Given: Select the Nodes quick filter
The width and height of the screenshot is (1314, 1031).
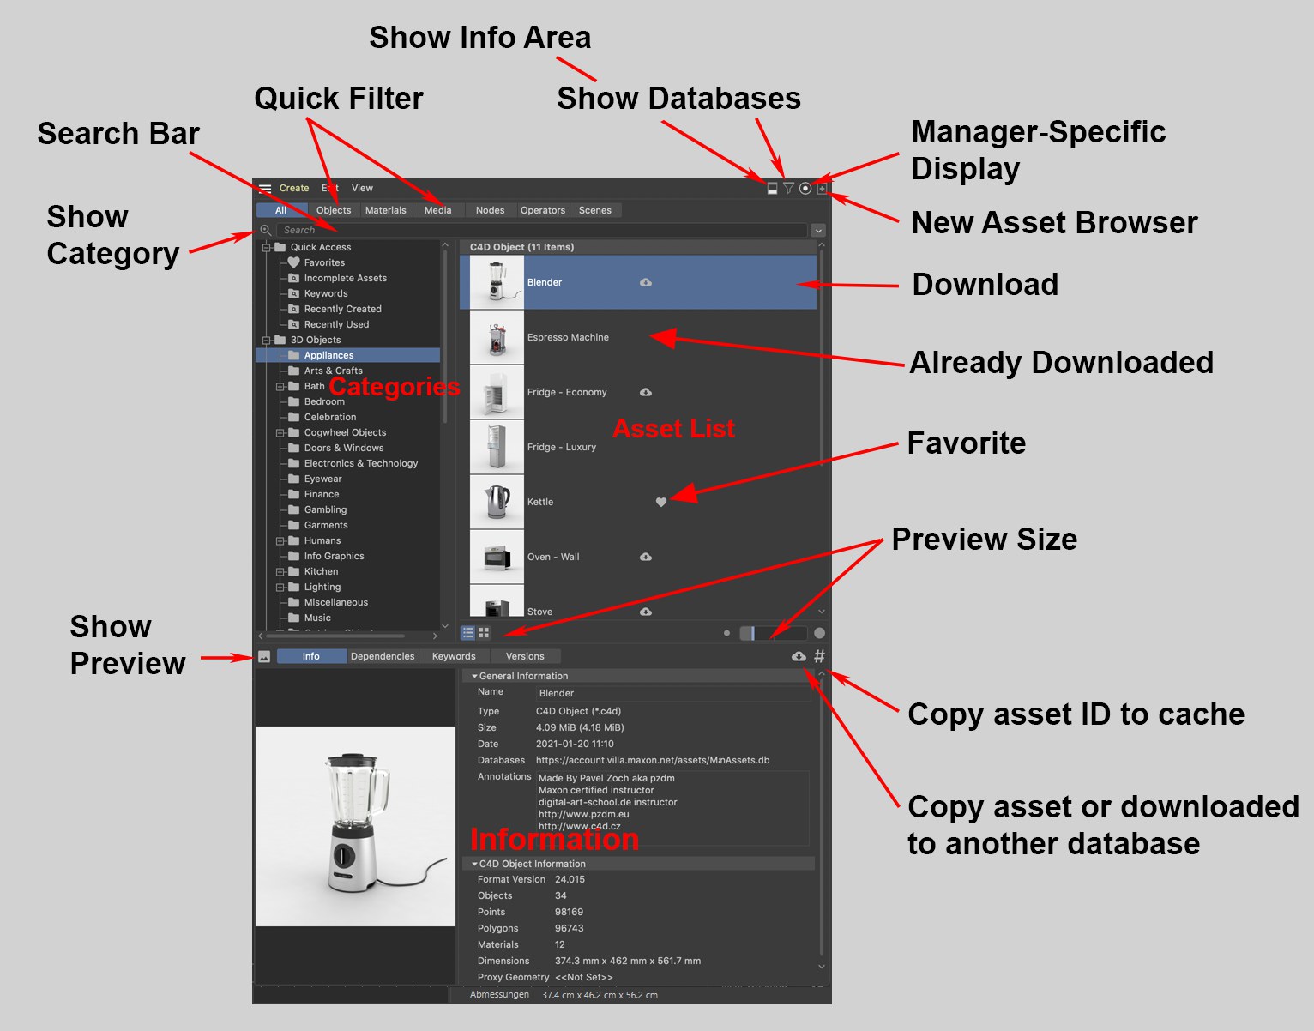Looking at the screenshot, I should (491, 210).
